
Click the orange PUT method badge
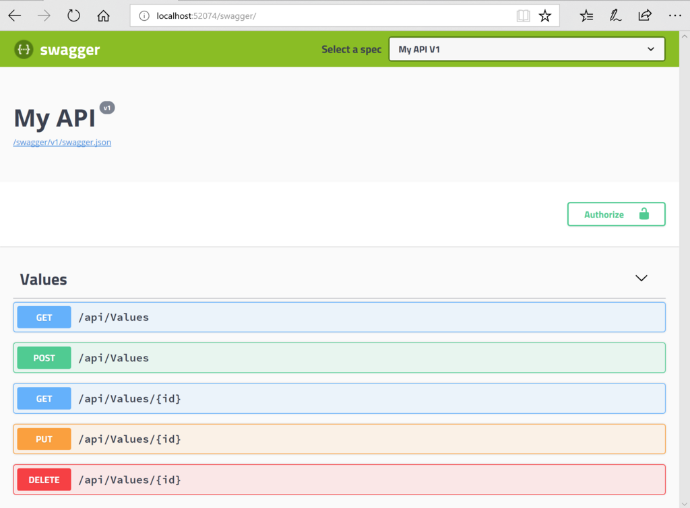click(x=44, y=439)
